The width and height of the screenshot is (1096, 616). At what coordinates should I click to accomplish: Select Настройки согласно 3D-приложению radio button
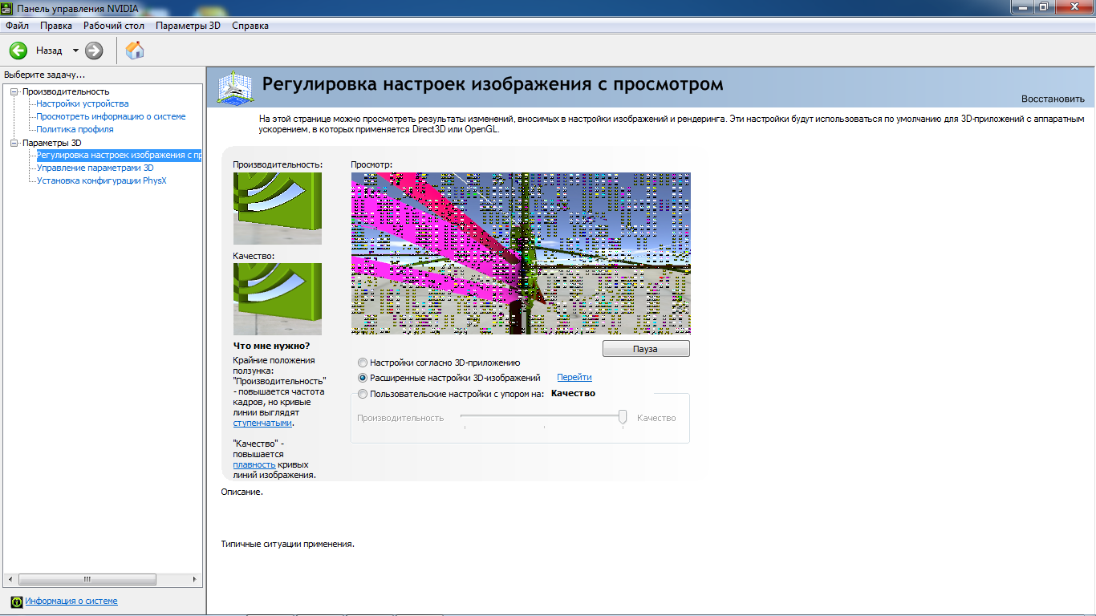(x=363, y=363)
